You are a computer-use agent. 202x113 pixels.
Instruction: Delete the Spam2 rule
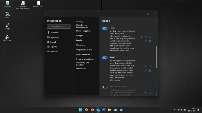[x=150, y=41]
